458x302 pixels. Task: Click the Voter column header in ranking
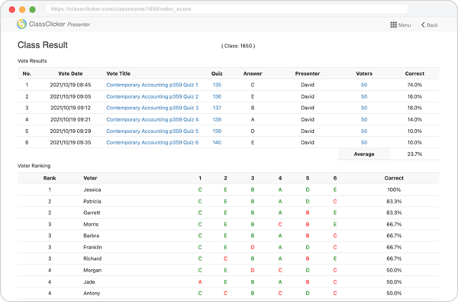tap(90, 178)
